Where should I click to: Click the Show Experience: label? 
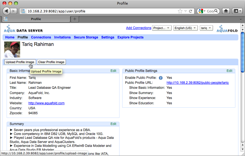(x=142, y=98)
